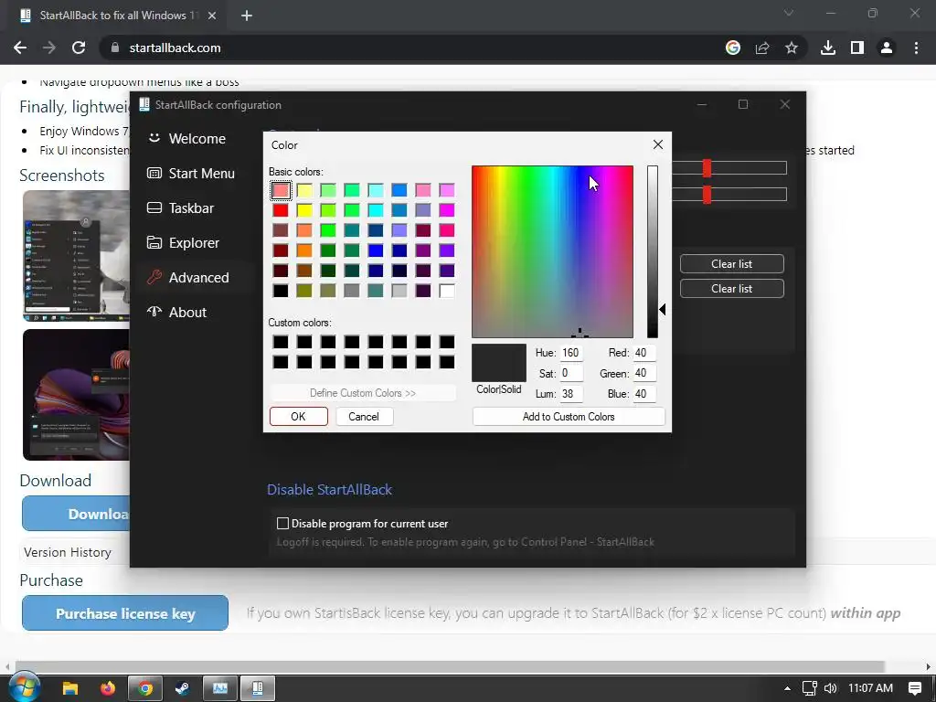Open File Explorer from taskbar
The width and height of the screenshot is (936, 702).
point(70,688)
